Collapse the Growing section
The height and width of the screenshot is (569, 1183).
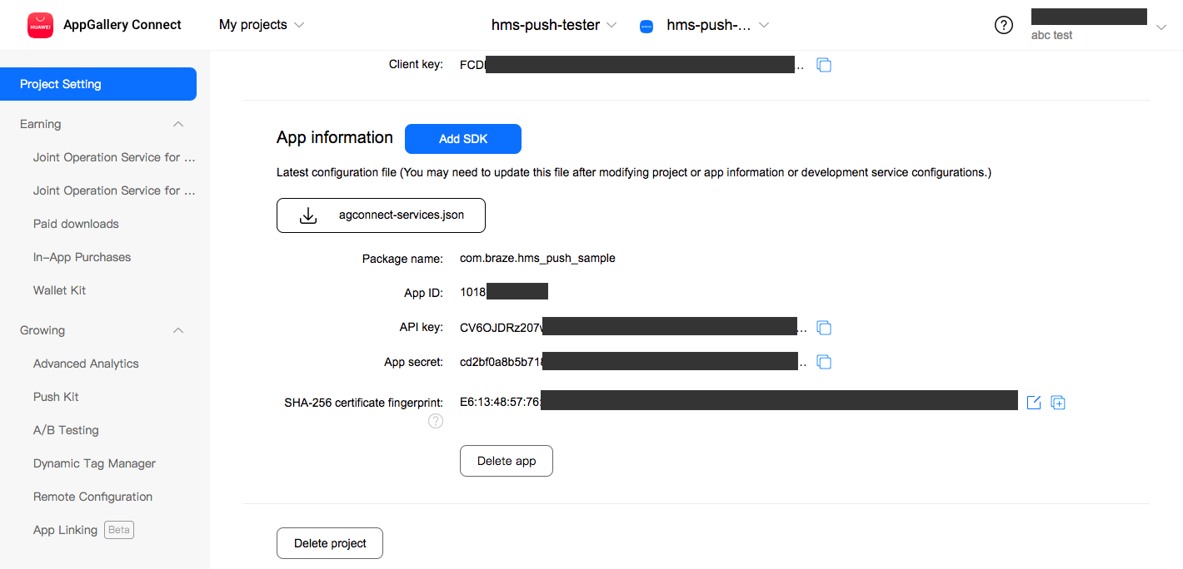[177, 330]
